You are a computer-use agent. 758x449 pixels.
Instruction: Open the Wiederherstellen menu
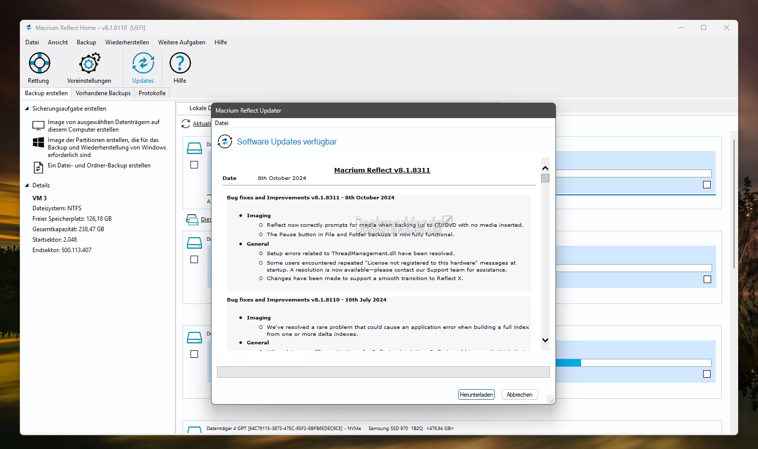(x=127, y=42)
